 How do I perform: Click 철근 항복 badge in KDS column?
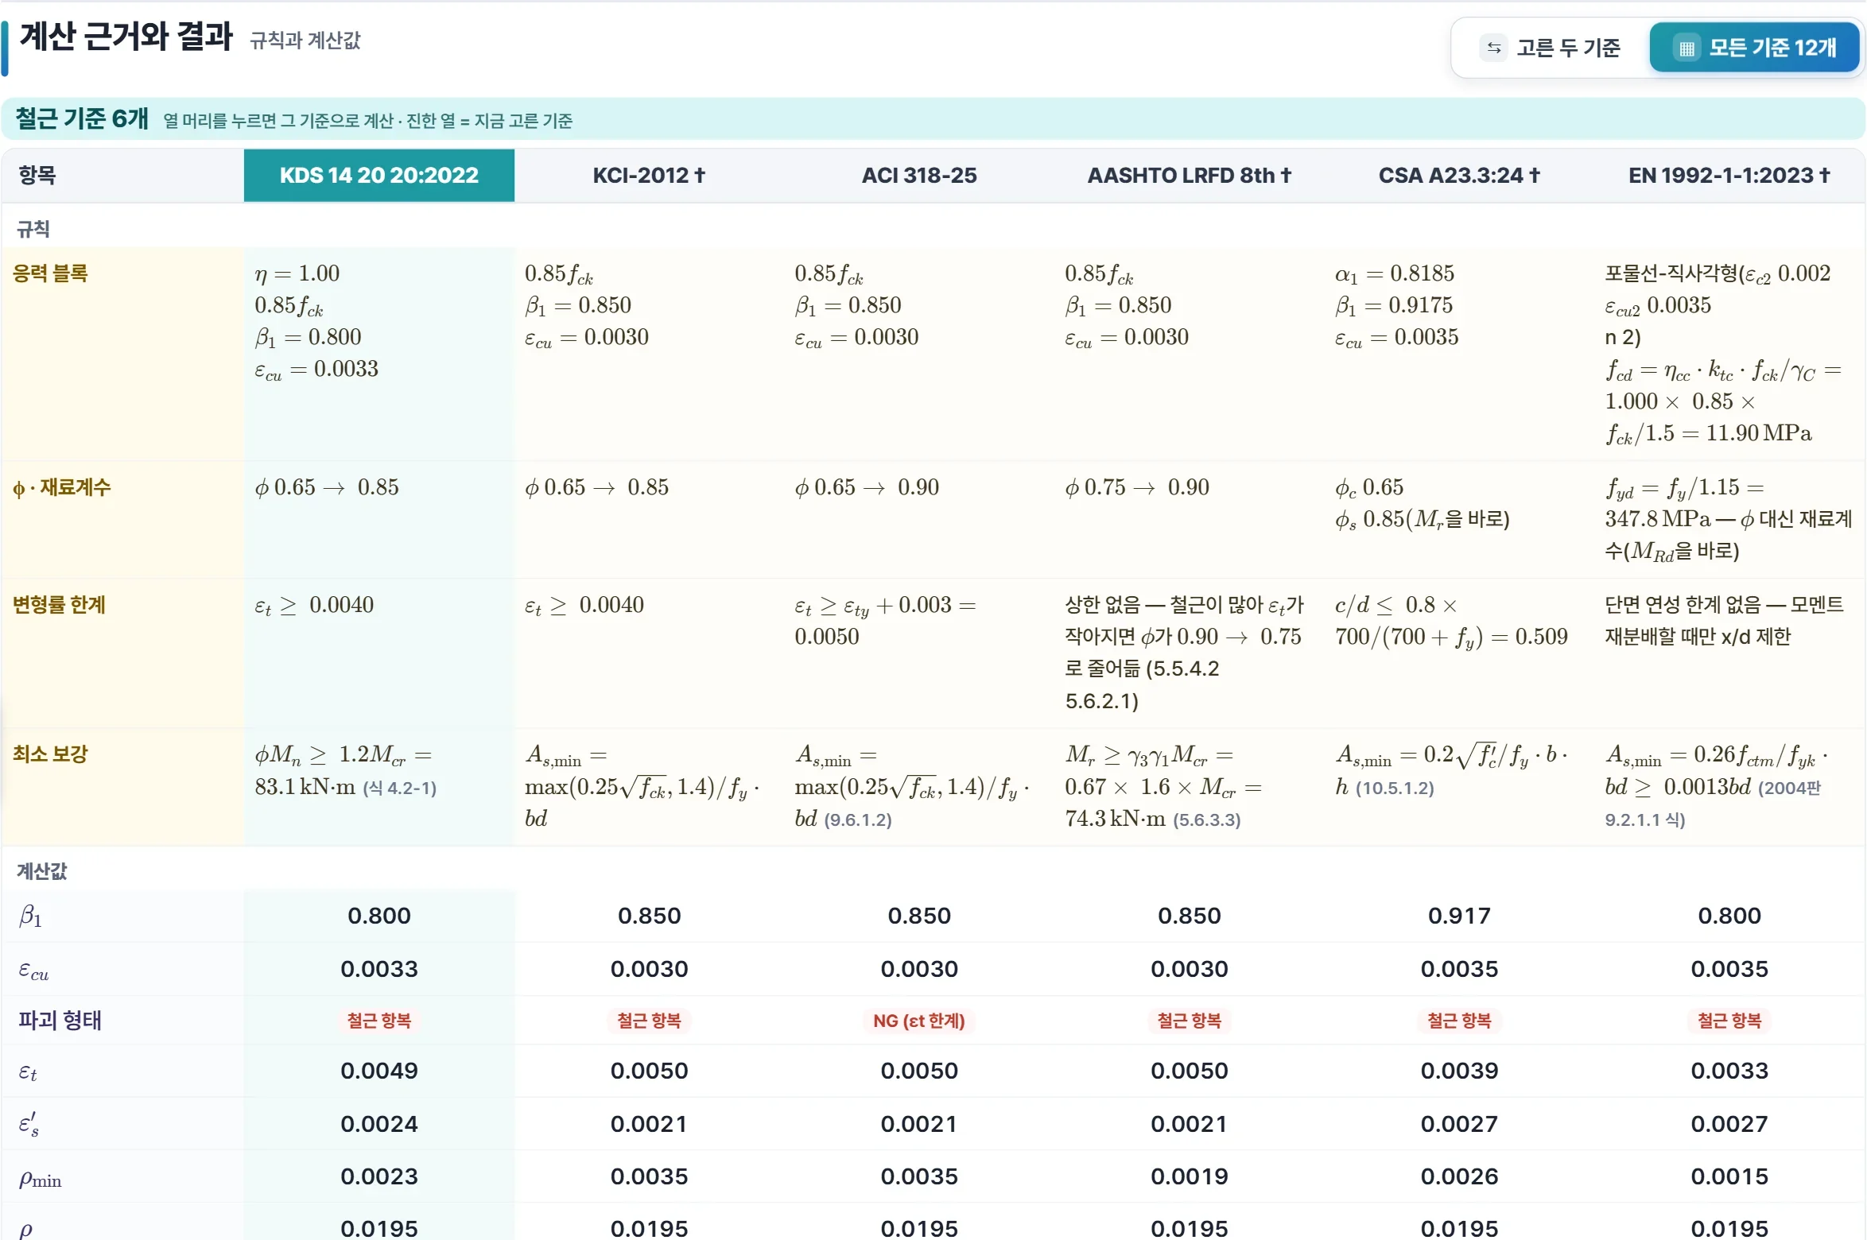379,1021
